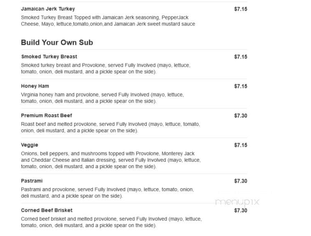Click the menupix watermark logo
311x236 pixels.
tap(237, 202)
